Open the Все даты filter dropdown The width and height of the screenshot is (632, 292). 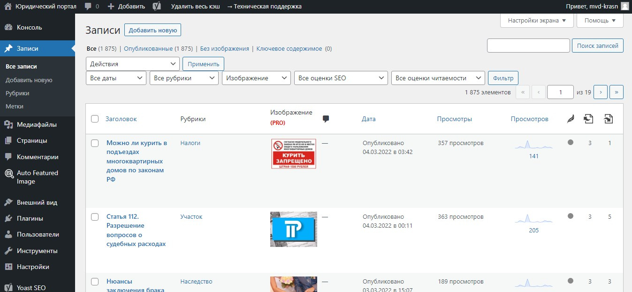(x=116, y=78)
